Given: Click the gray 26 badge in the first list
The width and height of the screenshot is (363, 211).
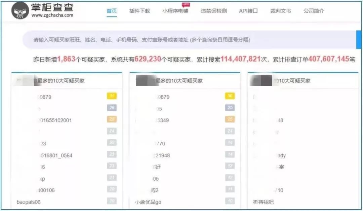Looking at the screenshot, I should click(112, 108).
